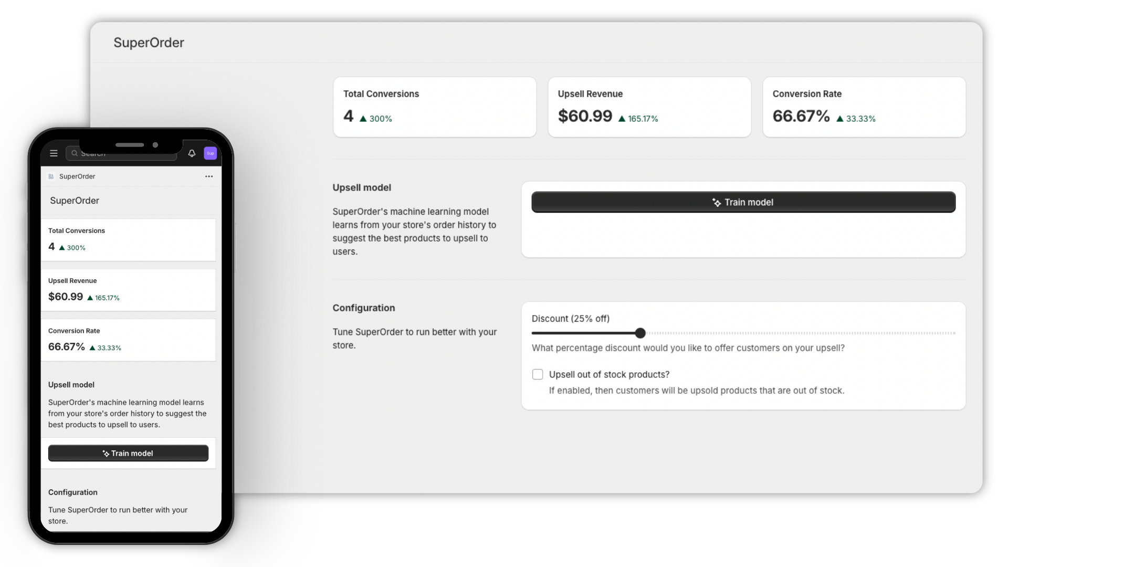Select the desktop Conversion Rate card
Image resolution: width=1135 pixels, height=567 pixels.
click(864, 107)
